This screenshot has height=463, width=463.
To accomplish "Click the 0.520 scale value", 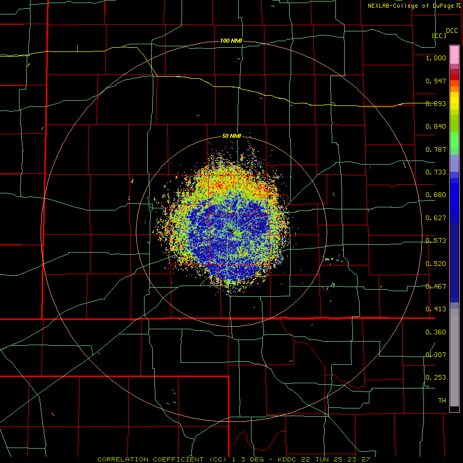I will [x=436, y=264].
